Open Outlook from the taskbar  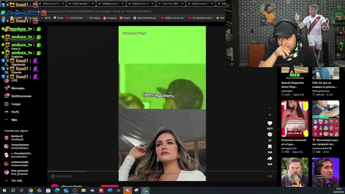pos(66,190)
